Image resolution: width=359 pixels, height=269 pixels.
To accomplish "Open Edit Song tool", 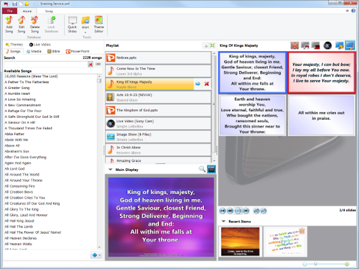I will pyautogui.click(x=22, y=25).
